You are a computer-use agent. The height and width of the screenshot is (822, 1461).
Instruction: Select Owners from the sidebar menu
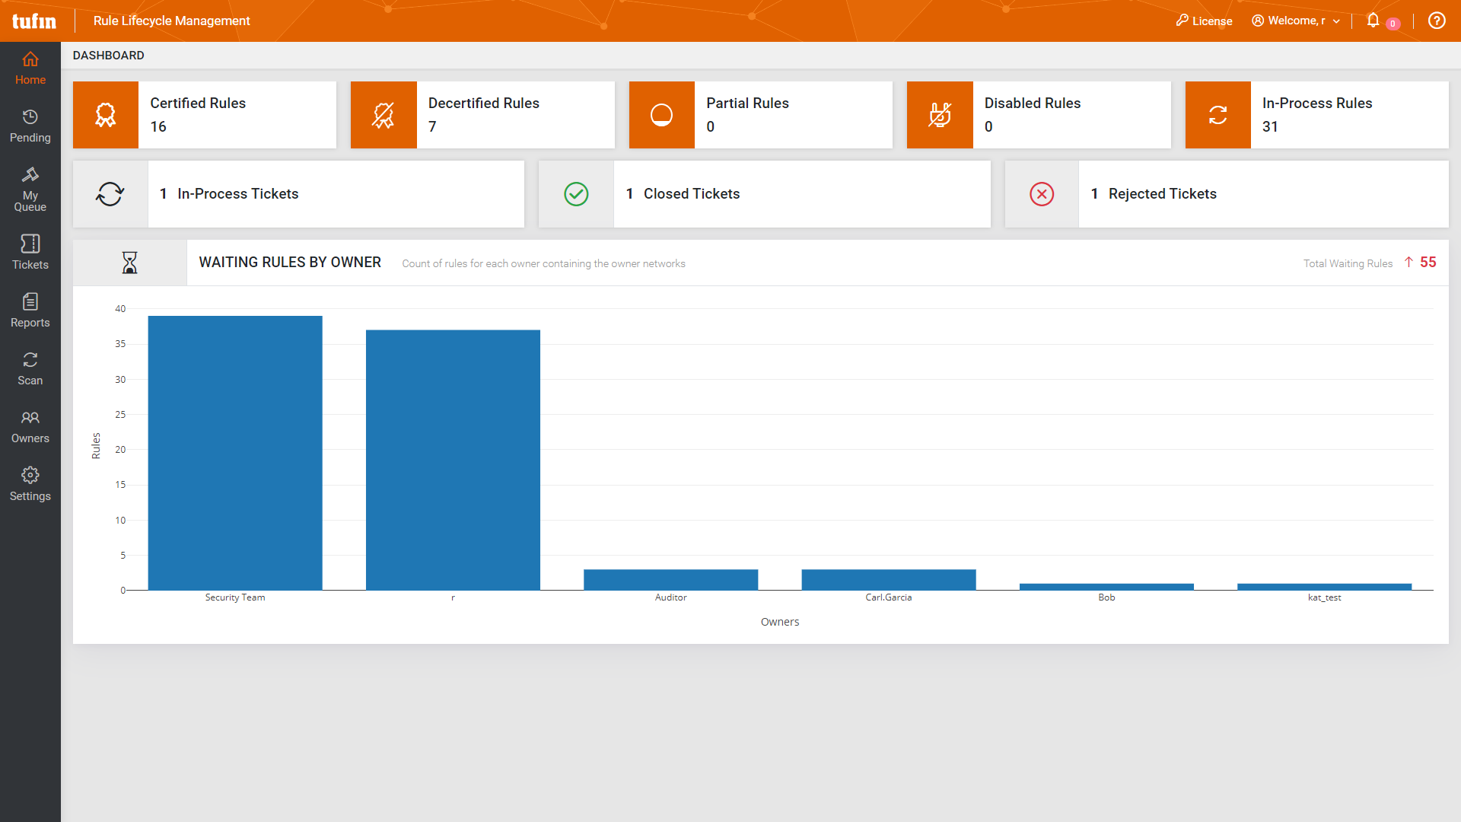click(x=29, y=426)
